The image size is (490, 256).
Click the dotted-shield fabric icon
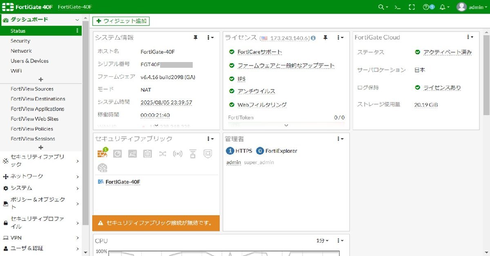click(208, 154)
